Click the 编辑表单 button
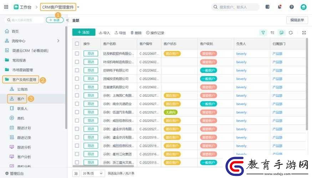Viewport: 312px width, 178px height. tap(297, 20)
